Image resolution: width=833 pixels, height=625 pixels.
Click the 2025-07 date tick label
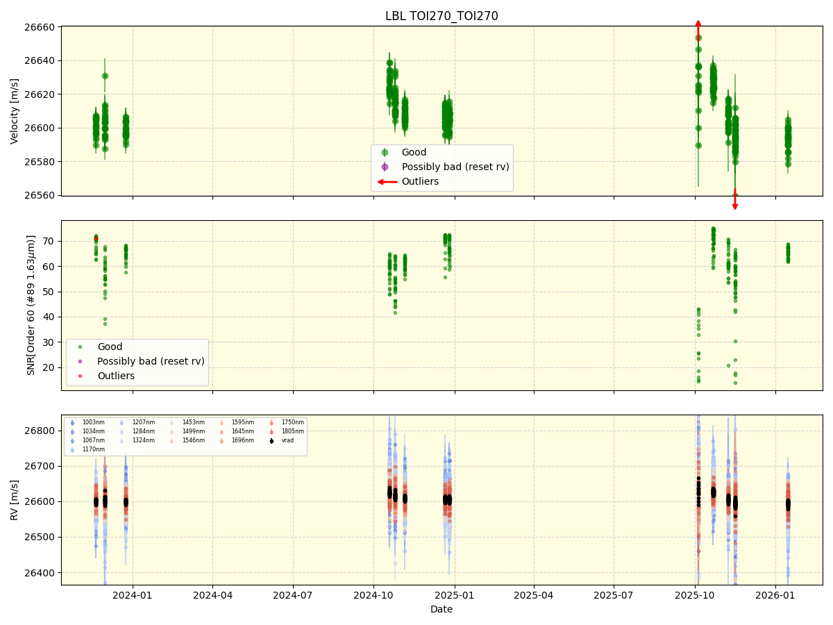tap(614, 595)
